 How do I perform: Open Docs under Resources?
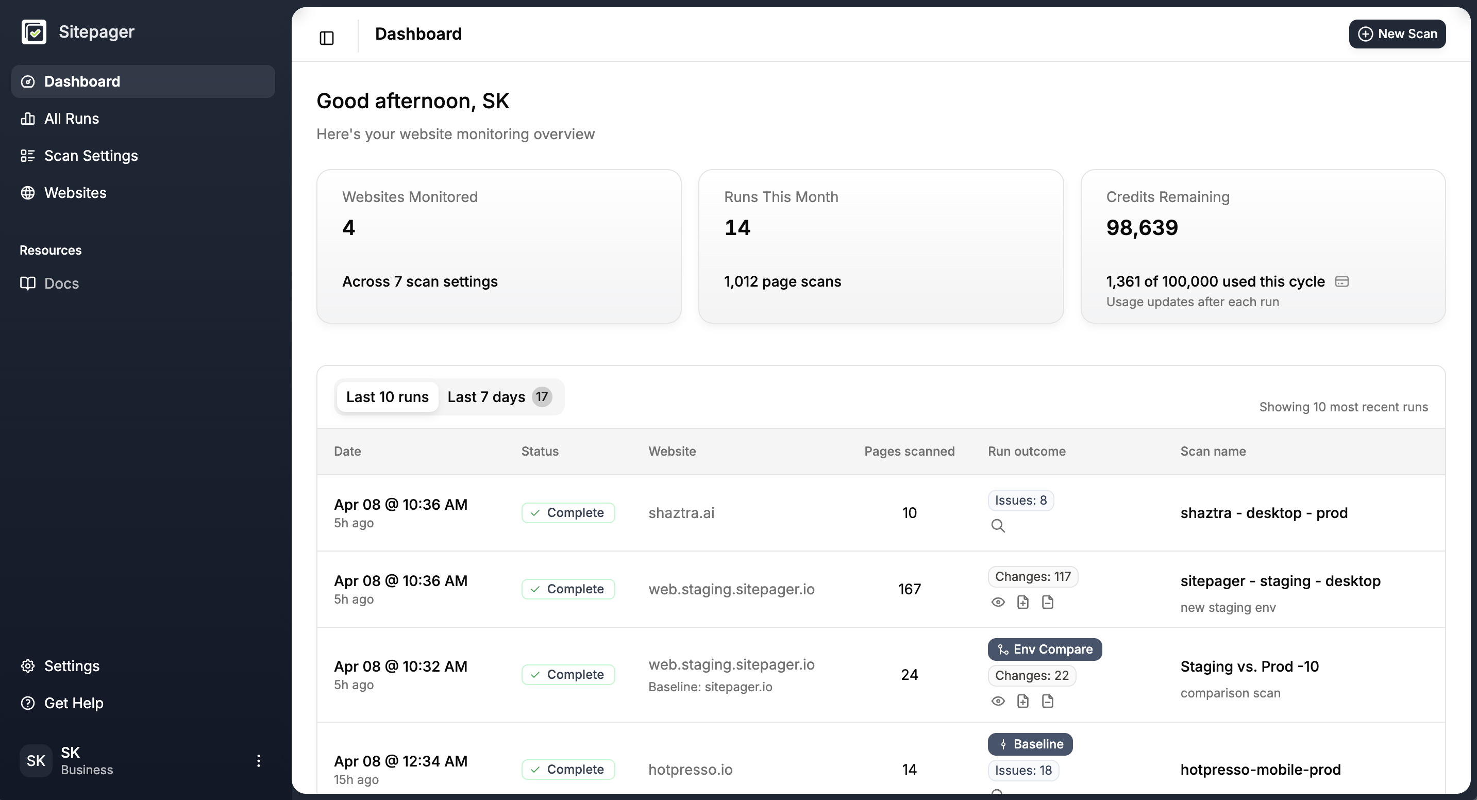61,282
